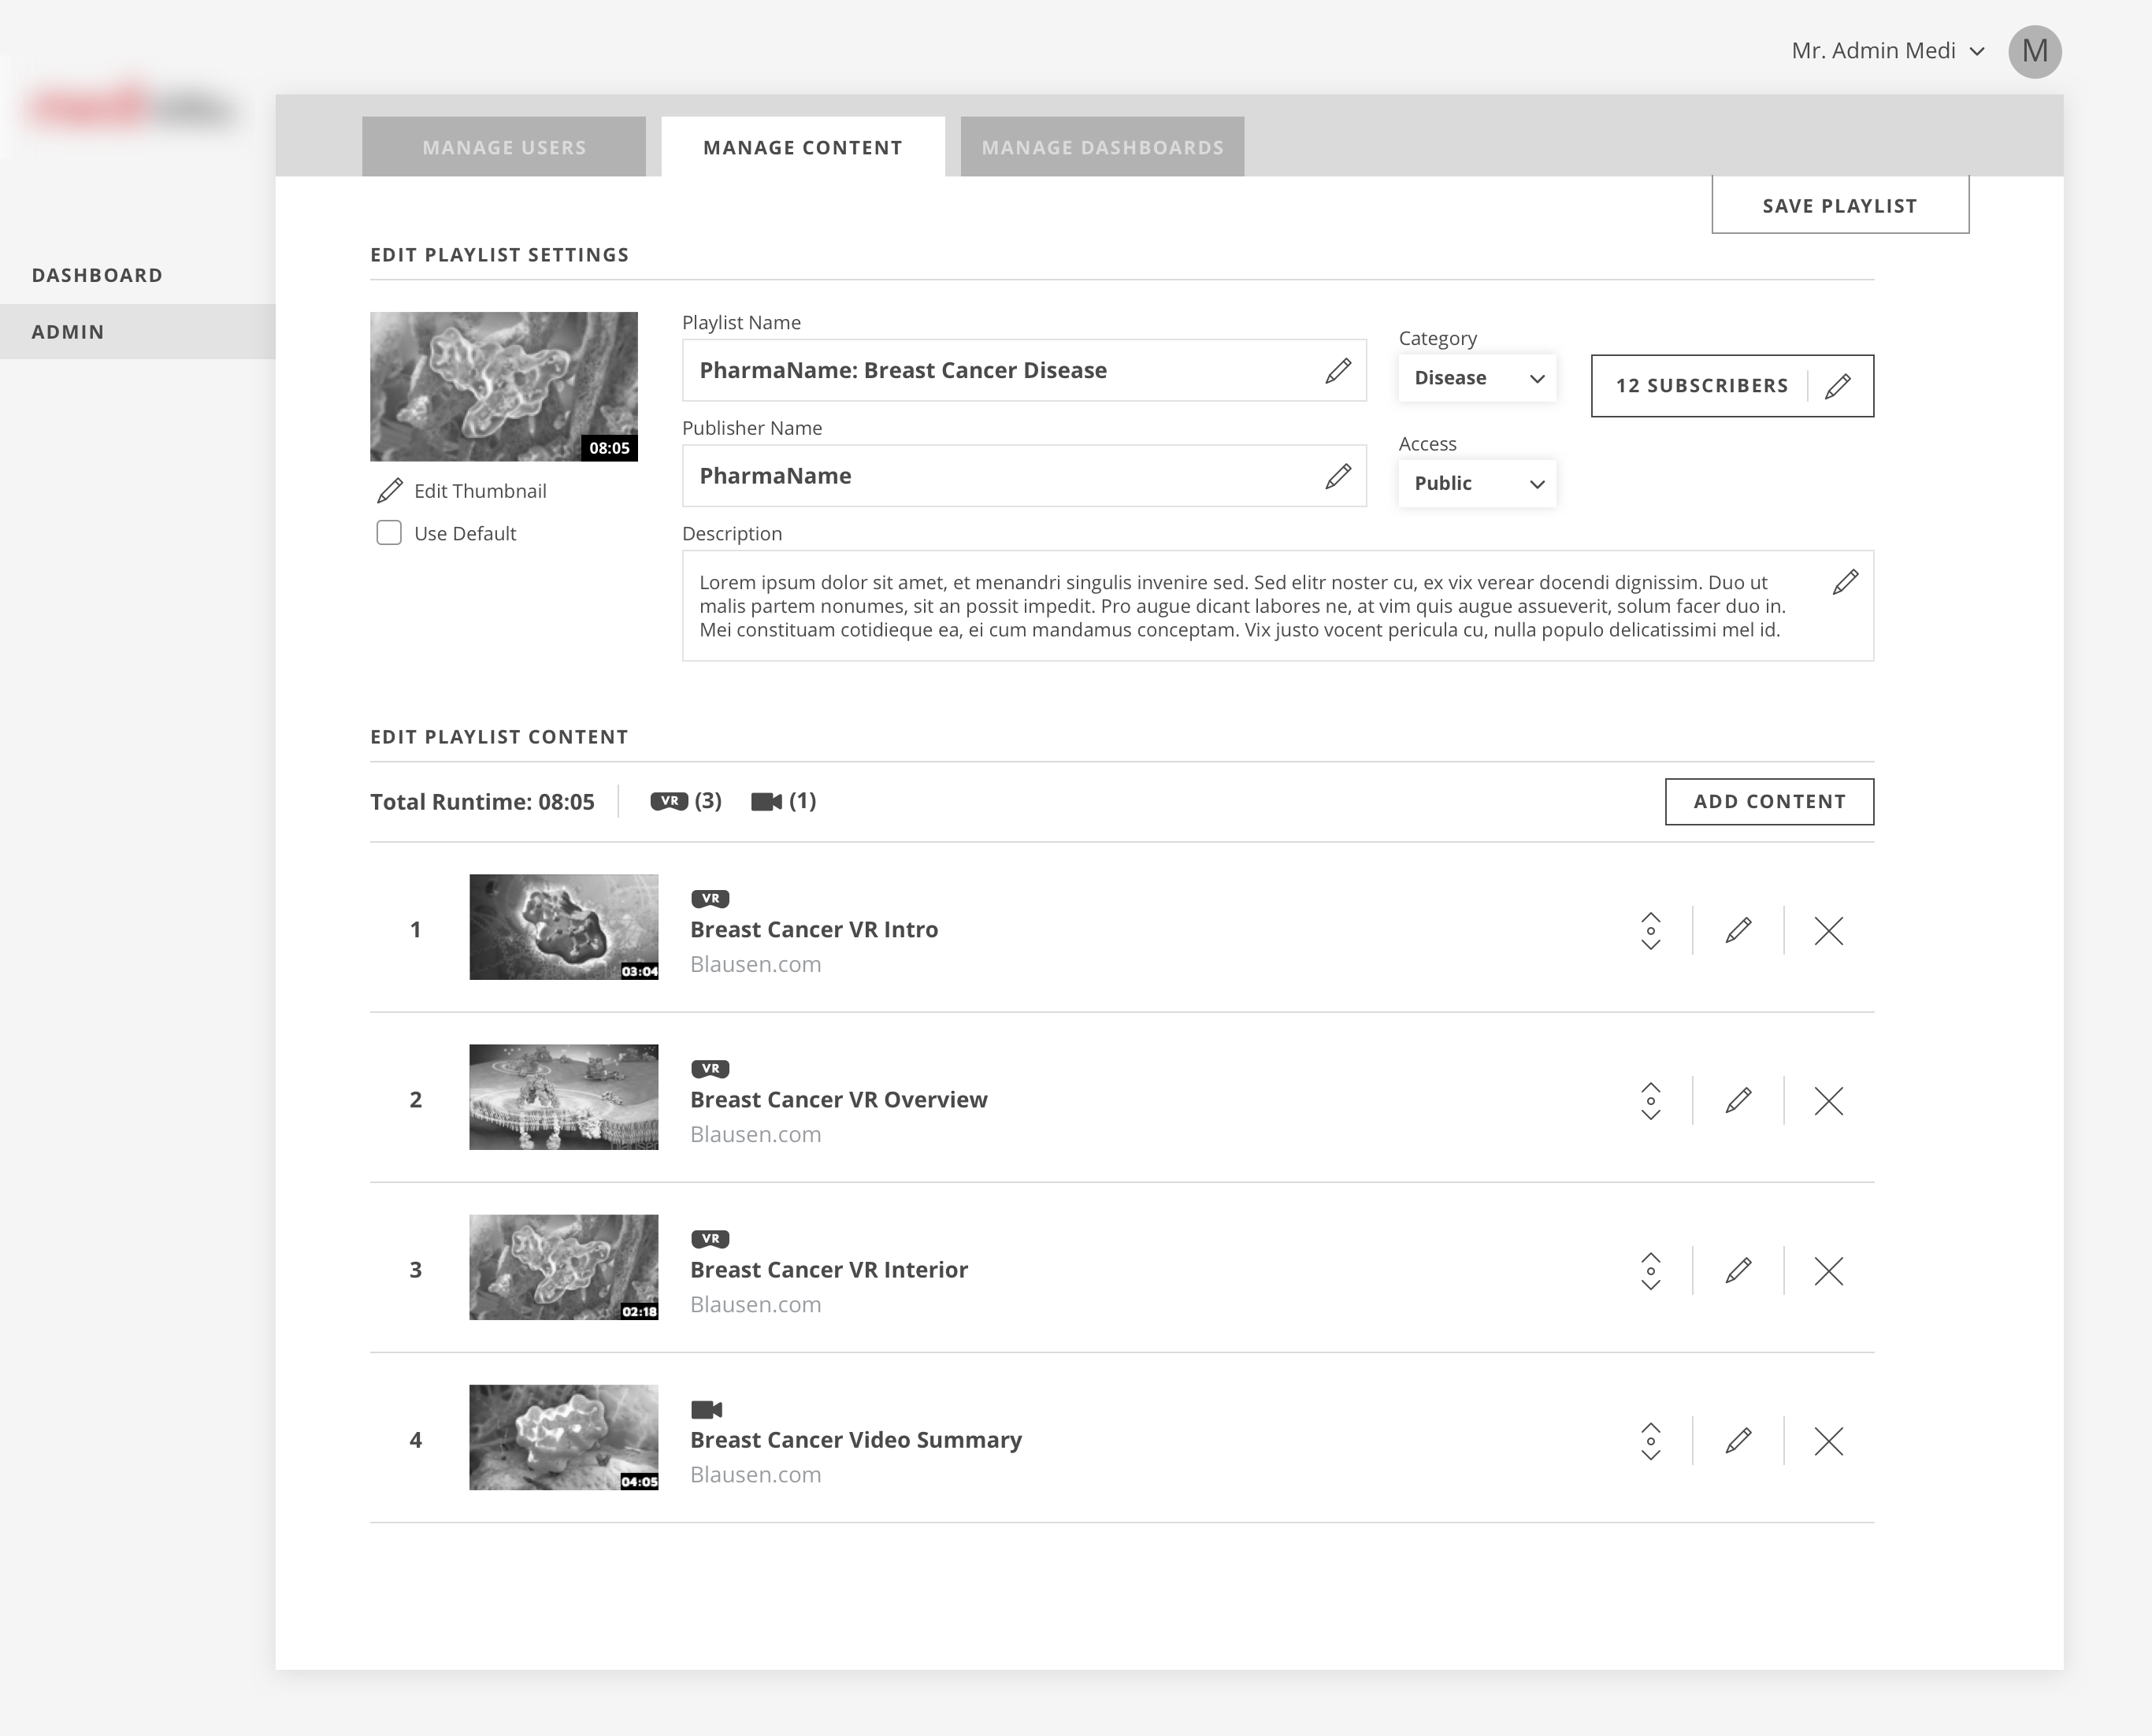Edit Breast Cancer VR Intro item
The width and height of the screenshot is (2152, 1736).
point(1738,931)
